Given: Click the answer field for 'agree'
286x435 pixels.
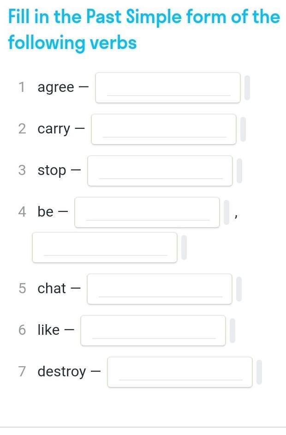Looking at the screenshot, I should pos(168,88).
